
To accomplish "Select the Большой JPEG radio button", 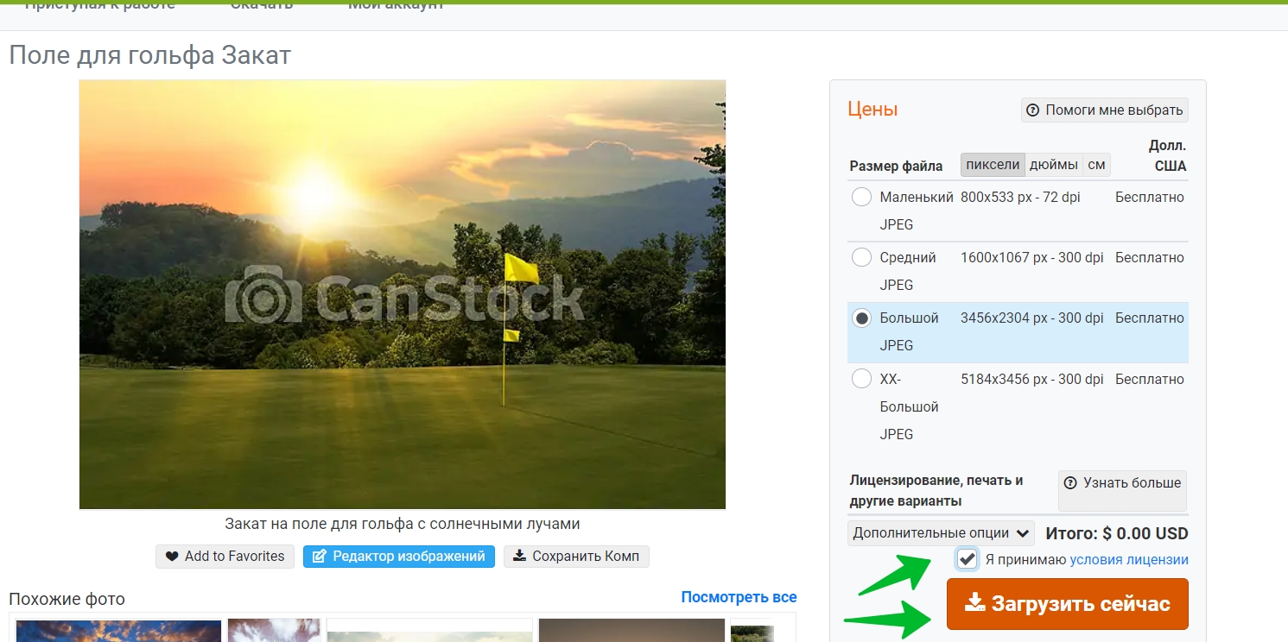I will coord(861,318).
